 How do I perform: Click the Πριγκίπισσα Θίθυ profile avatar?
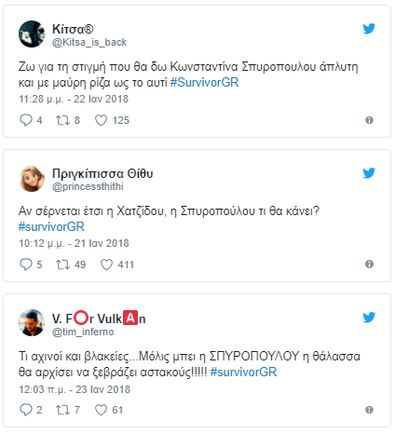tap(32, 178)
